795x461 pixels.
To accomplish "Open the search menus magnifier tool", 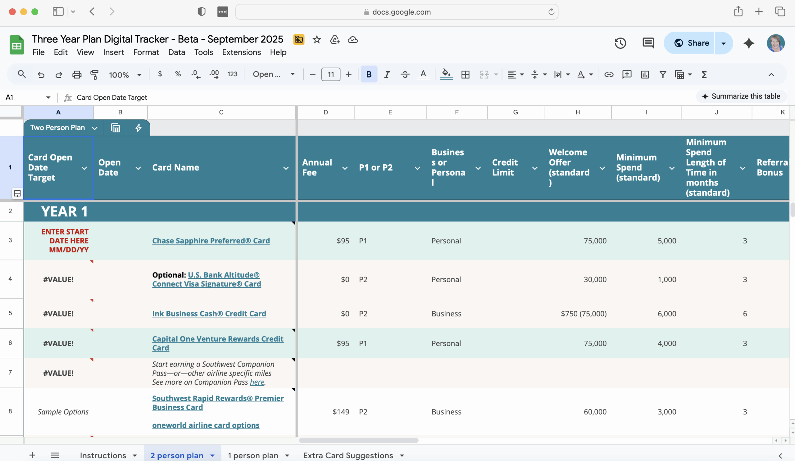I will (22, 75).
